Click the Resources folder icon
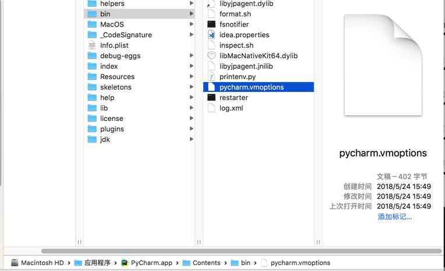The image size is (445, 271). (92, 77)
